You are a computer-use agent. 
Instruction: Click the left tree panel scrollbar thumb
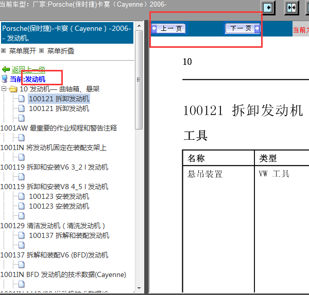(139, 80)
